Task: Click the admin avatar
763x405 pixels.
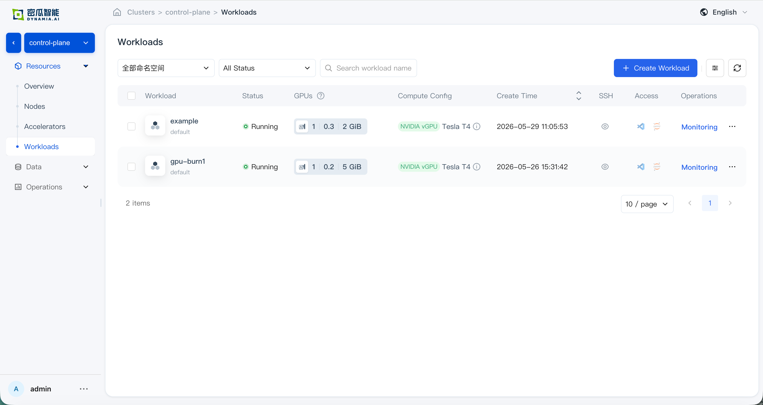Action: click(x=16, y=389)
